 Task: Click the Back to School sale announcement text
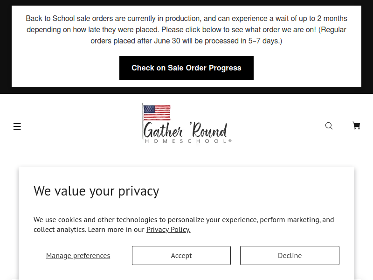pyautogui.click(x=186, y=29)
